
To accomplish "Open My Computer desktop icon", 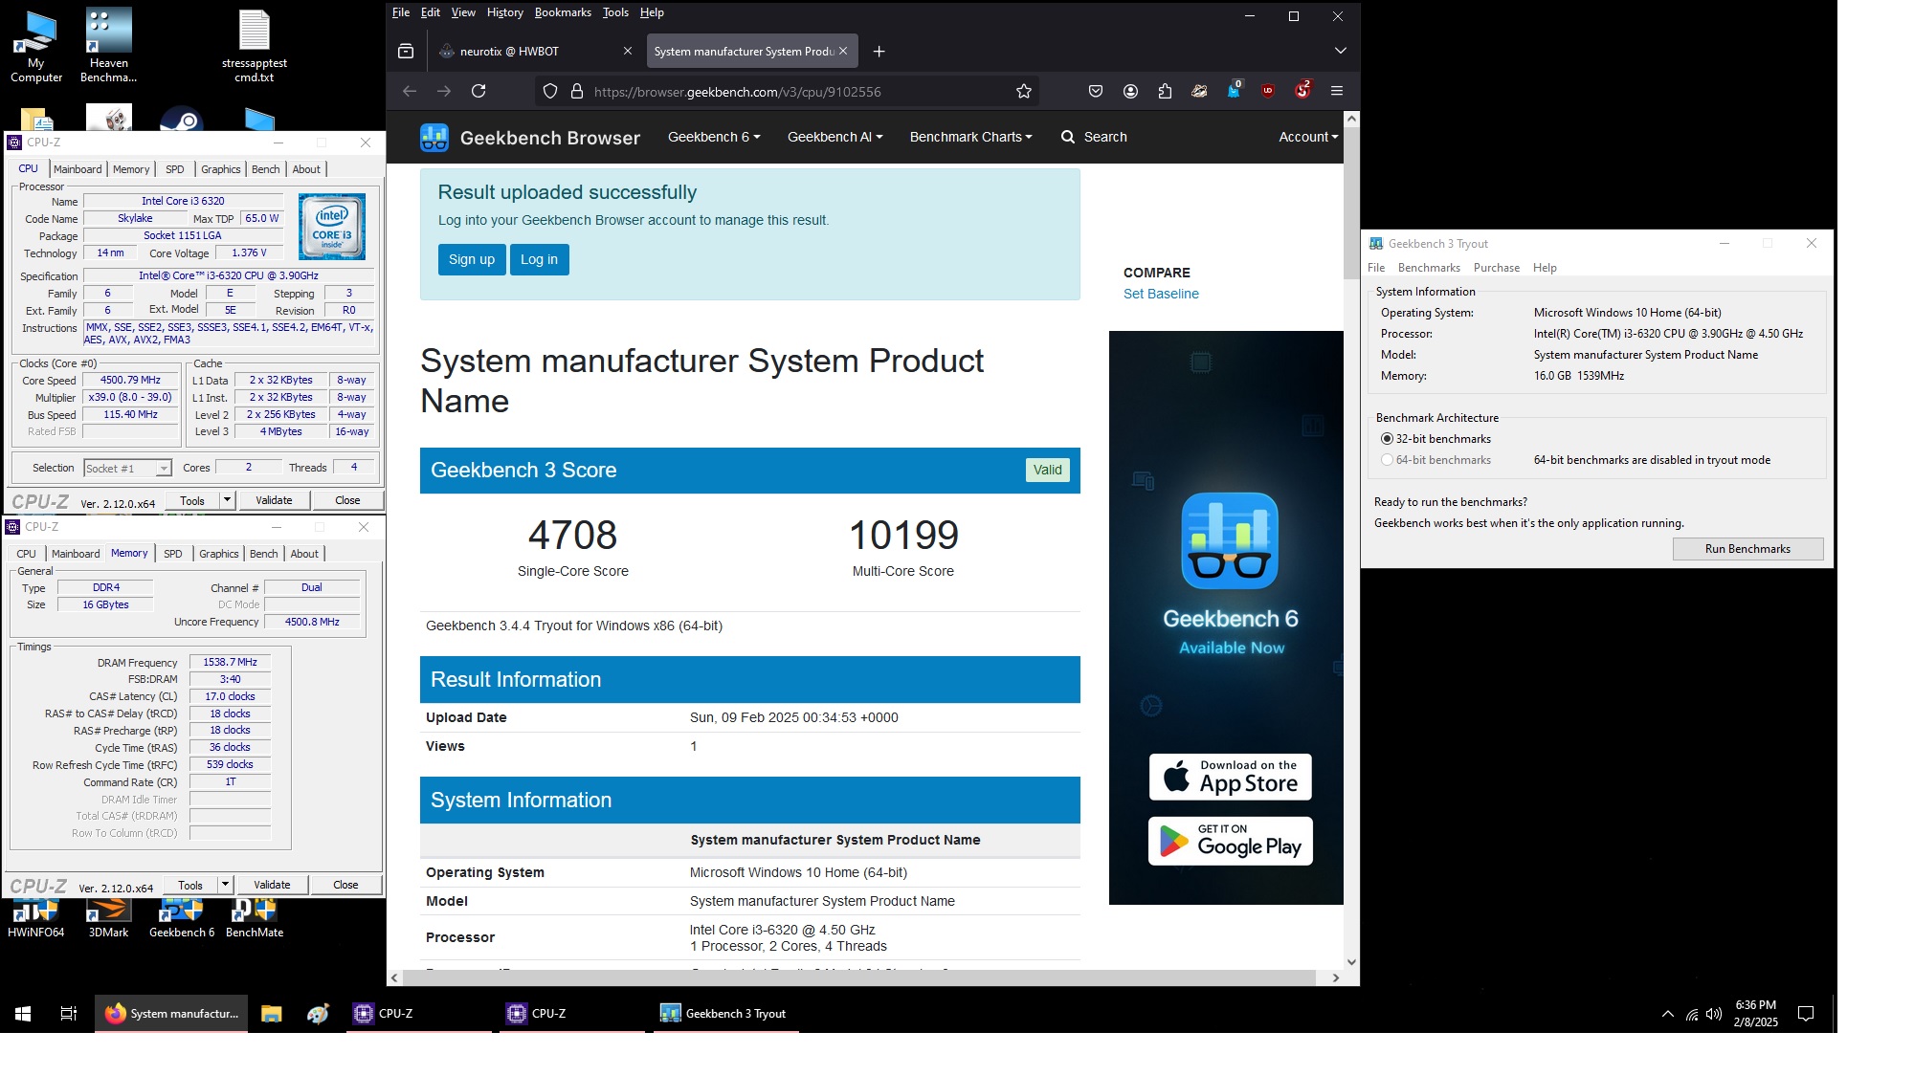I will 36,45.
